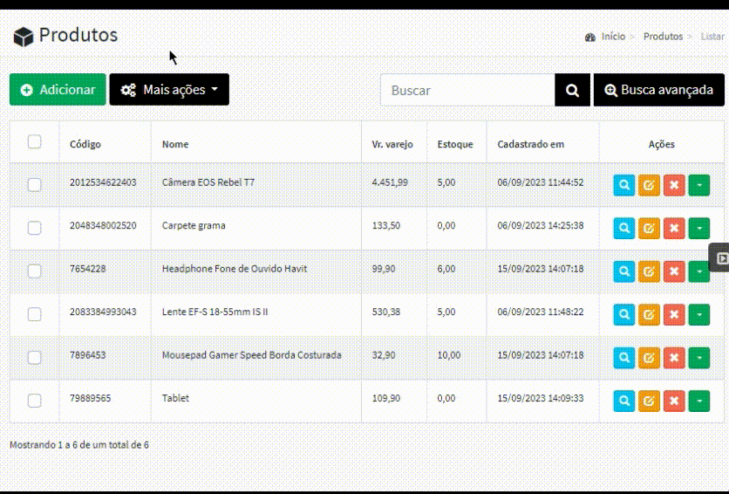The image size is (729, 494).
Task: Check the box for Carpete grama
Action: [34, 228]
